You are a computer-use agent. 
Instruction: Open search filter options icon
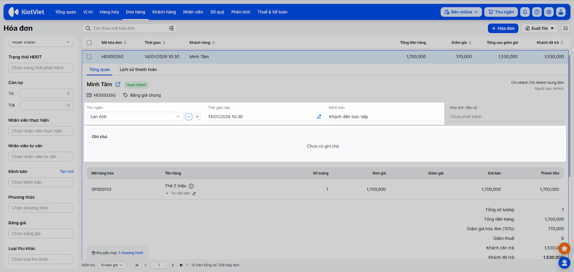tap(171, 28)
